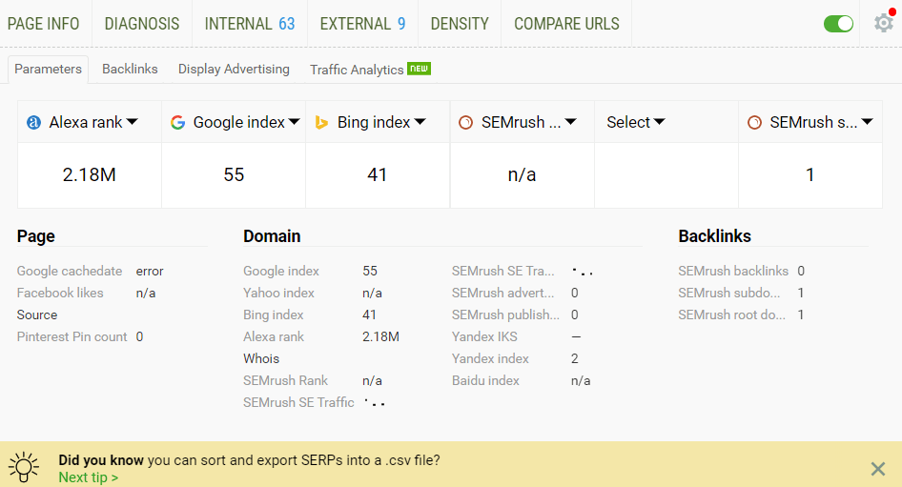Click the Domain Google index label
The width and height of the screenshot is (902, 487).
281,271
